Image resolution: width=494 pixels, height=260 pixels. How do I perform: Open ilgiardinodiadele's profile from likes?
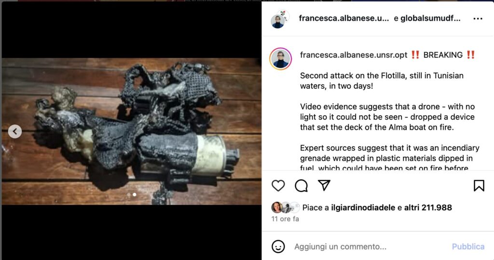click(363, 208)
